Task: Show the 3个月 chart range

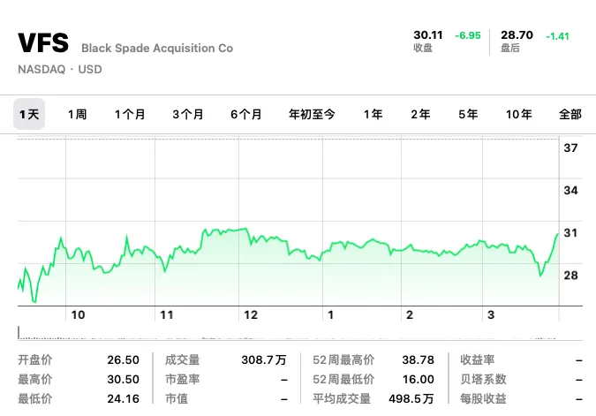Action: [188, 114]
